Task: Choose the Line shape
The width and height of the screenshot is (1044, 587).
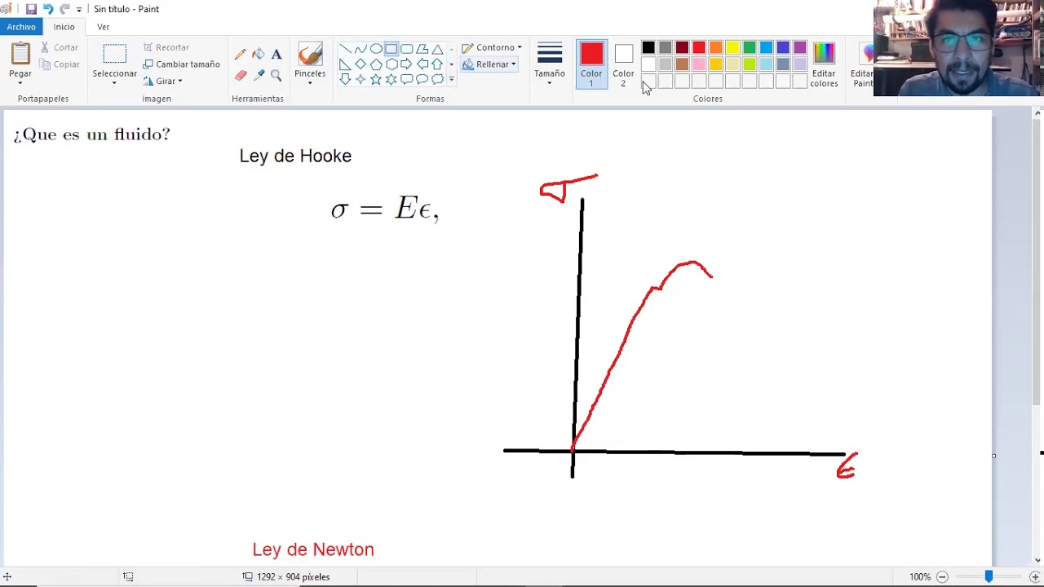Action: (345, 49)
